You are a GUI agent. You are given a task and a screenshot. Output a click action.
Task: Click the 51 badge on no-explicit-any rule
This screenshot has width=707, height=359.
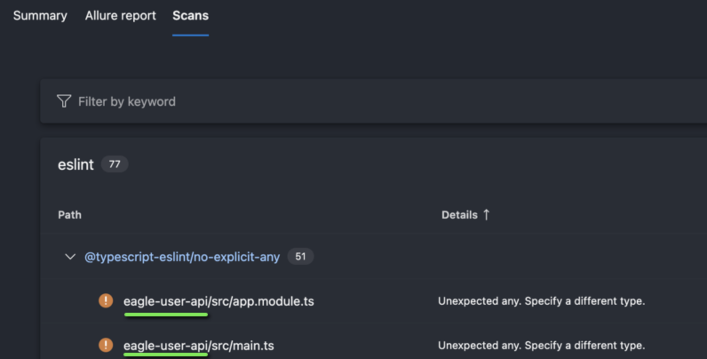point(300,256)
